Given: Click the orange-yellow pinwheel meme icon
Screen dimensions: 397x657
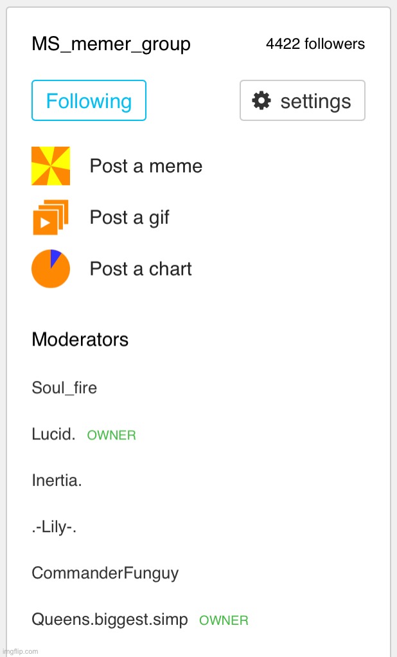Looking at the screenshot, I should pyautogui.click(x=51, y=166).
